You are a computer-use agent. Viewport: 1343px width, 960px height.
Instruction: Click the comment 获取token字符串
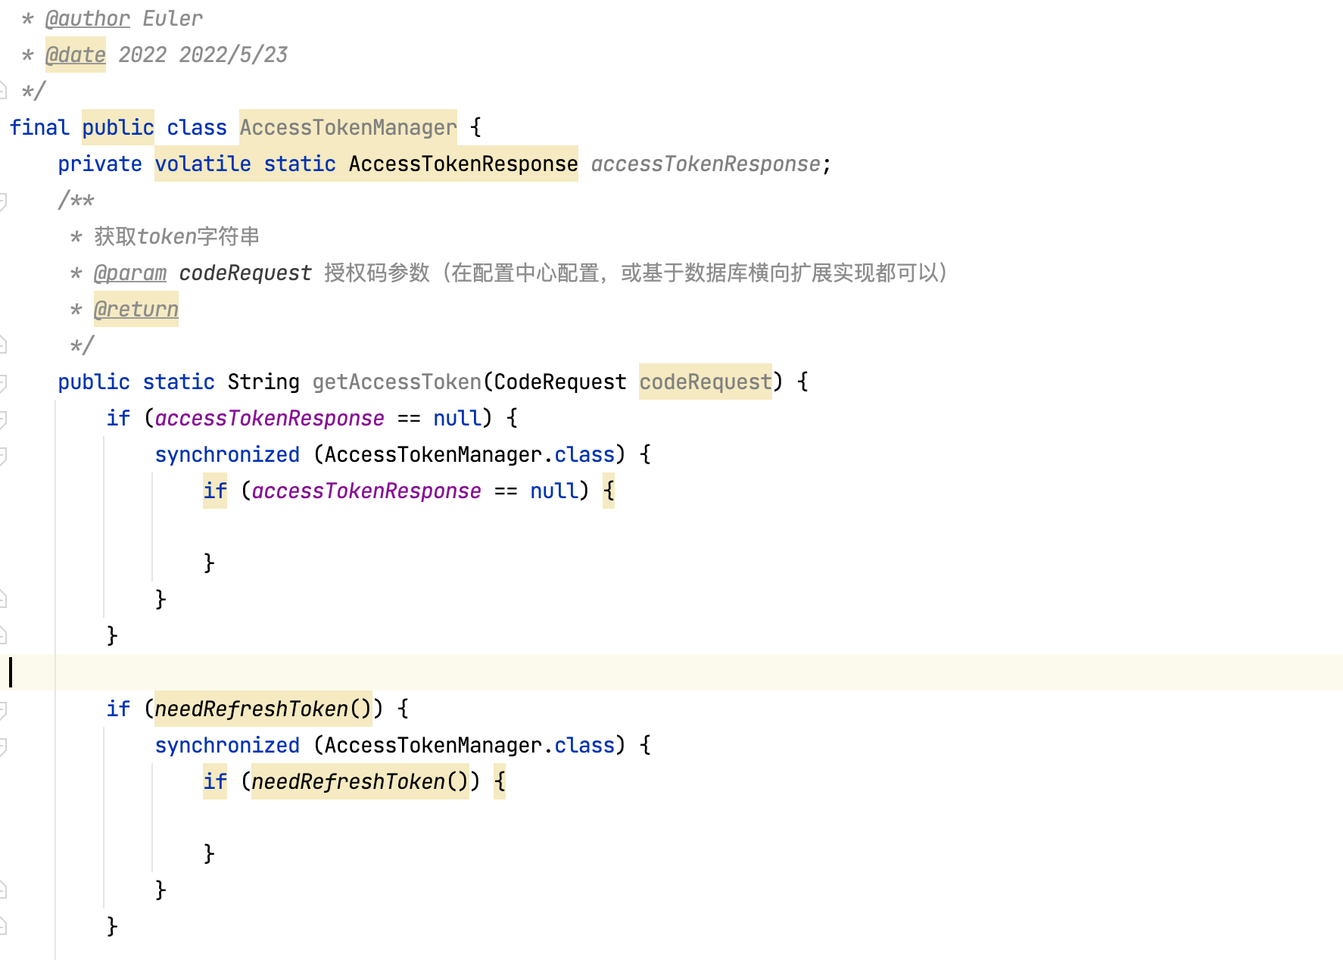pyautogui.click(x=177, y=236)
